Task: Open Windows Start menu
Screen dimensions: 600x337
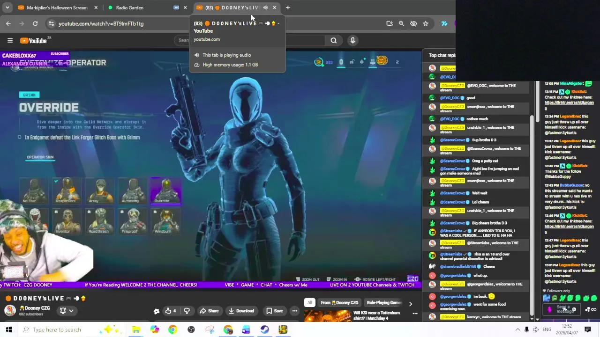Action: pyautogui.click(x=8, y=330)
